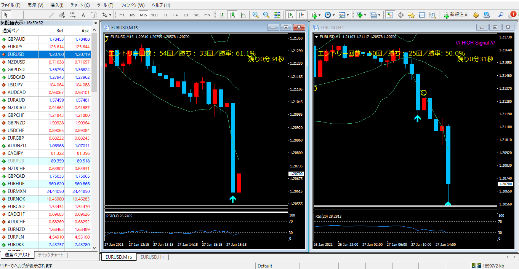Click the Default profile in status bar
This screenshot has width=519, height=269.
[x=265, y=266]
